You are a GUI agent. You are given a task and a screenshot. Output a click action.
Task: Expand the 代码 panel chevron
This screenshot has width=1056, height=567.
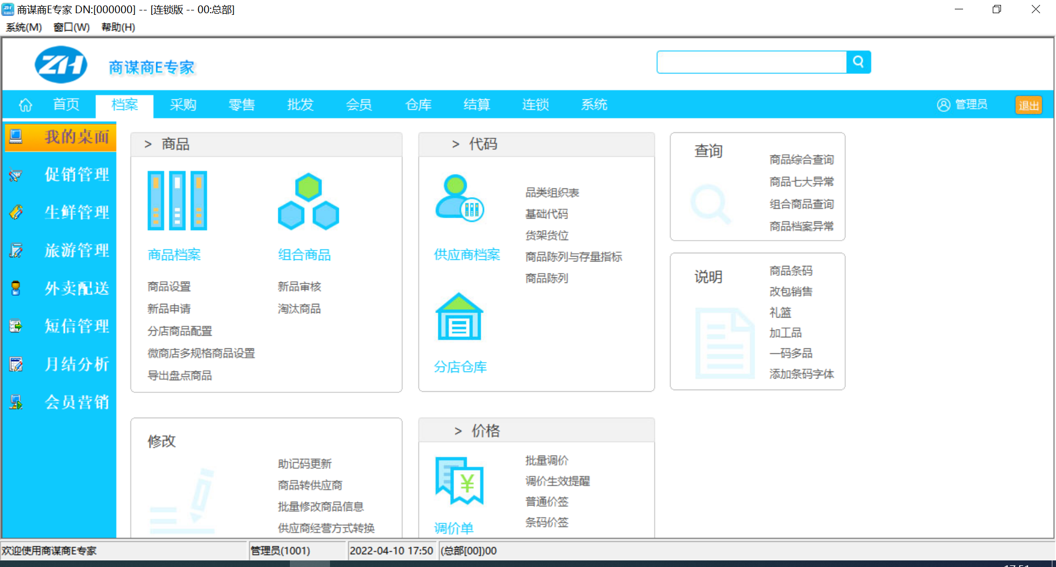[x=455, y=144]
